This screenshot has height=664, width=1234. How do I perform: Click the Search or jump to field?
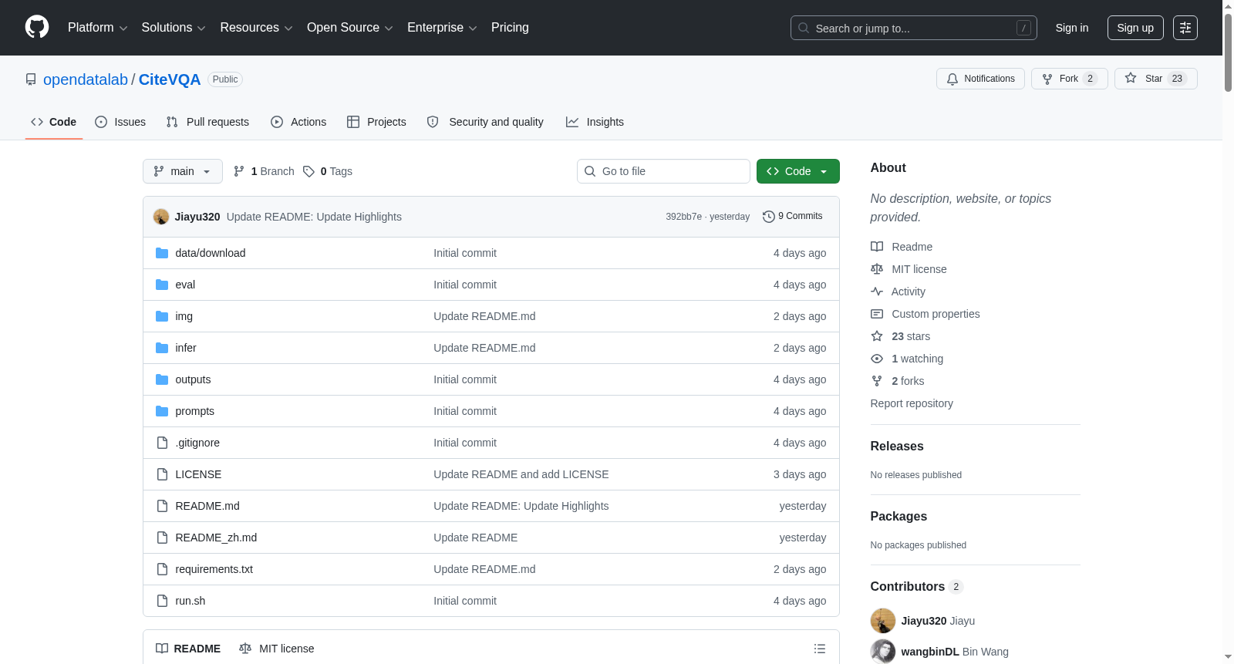914,28
